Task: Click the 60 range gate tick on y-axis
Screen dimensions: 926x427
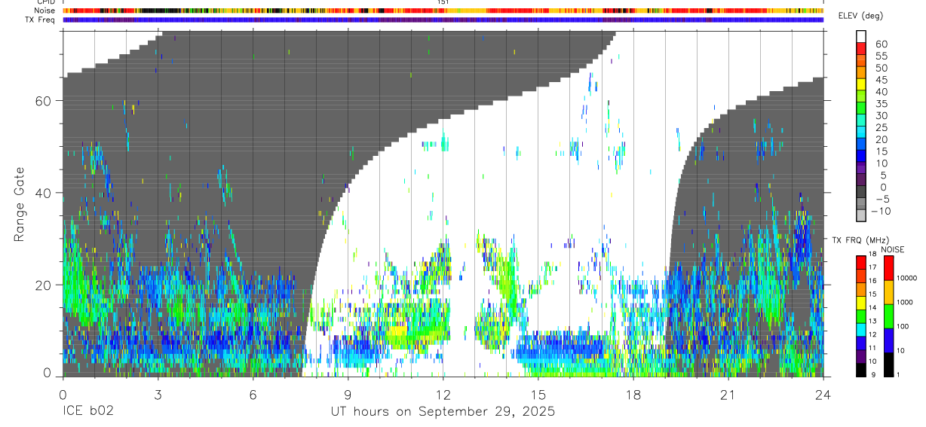Action: pyautogui.click(x=44, y=101)
